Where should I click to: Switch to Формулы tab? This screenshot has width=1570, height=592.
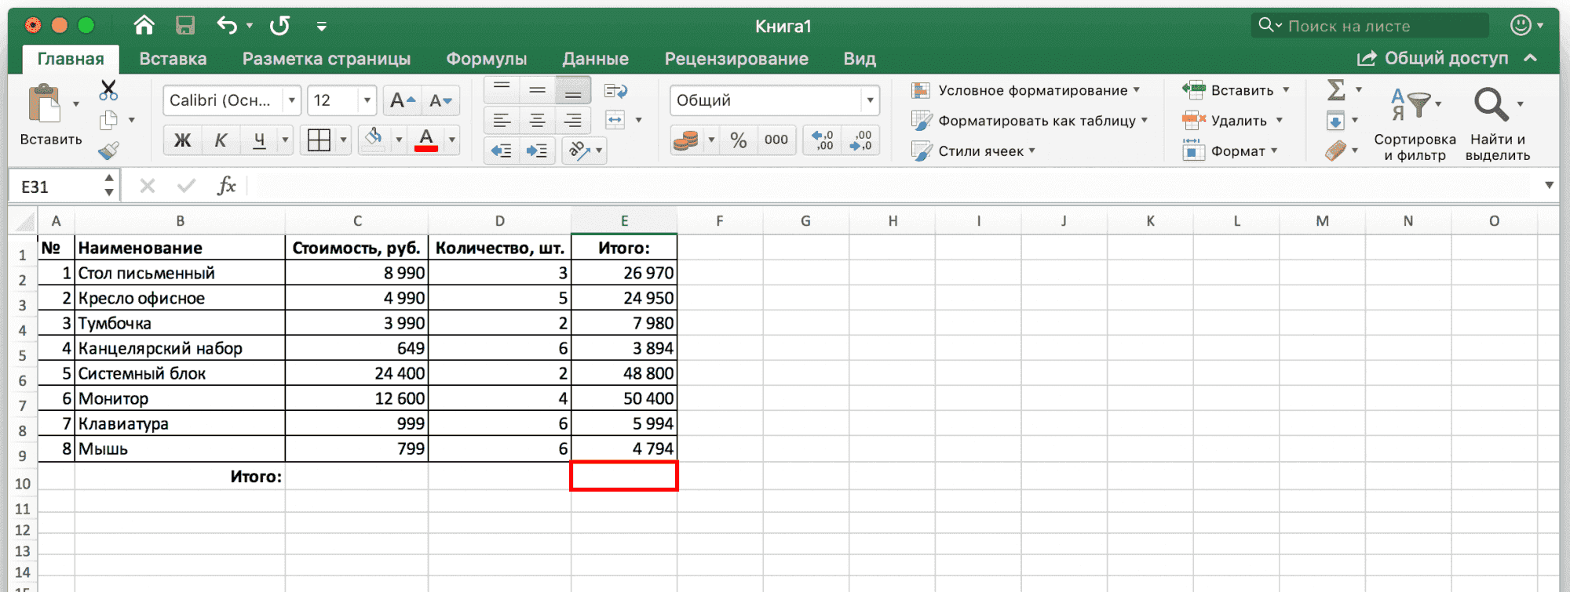pos(487,59)
